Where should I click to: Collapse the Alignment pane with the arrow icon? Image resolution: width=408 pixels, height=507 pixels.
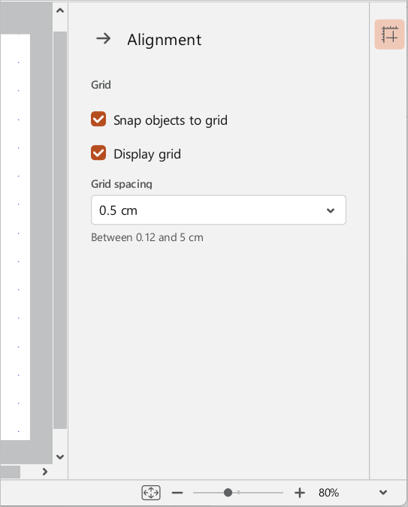[x=104, y=39]
